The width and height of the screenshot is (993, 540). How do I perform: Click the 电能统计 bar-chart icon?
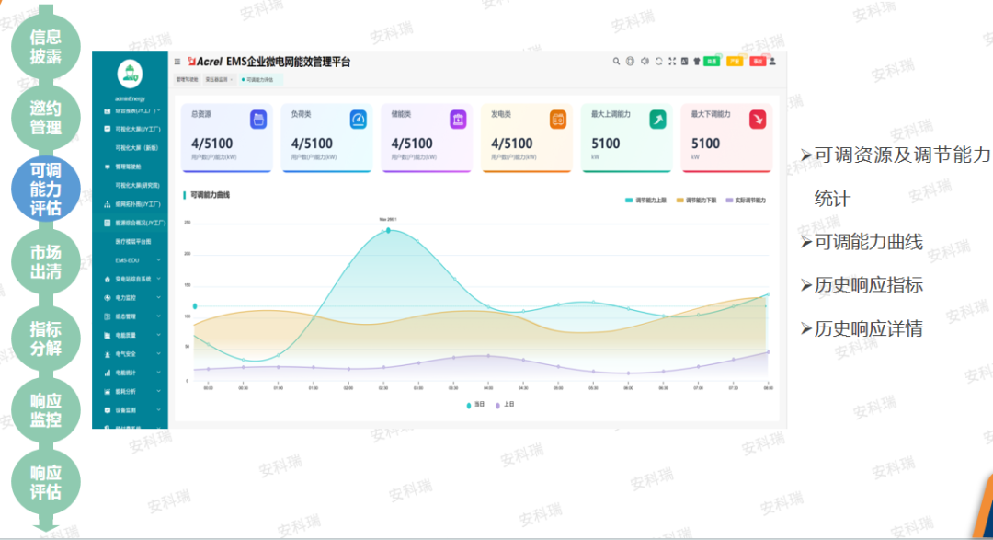click(x=107, y=373)
